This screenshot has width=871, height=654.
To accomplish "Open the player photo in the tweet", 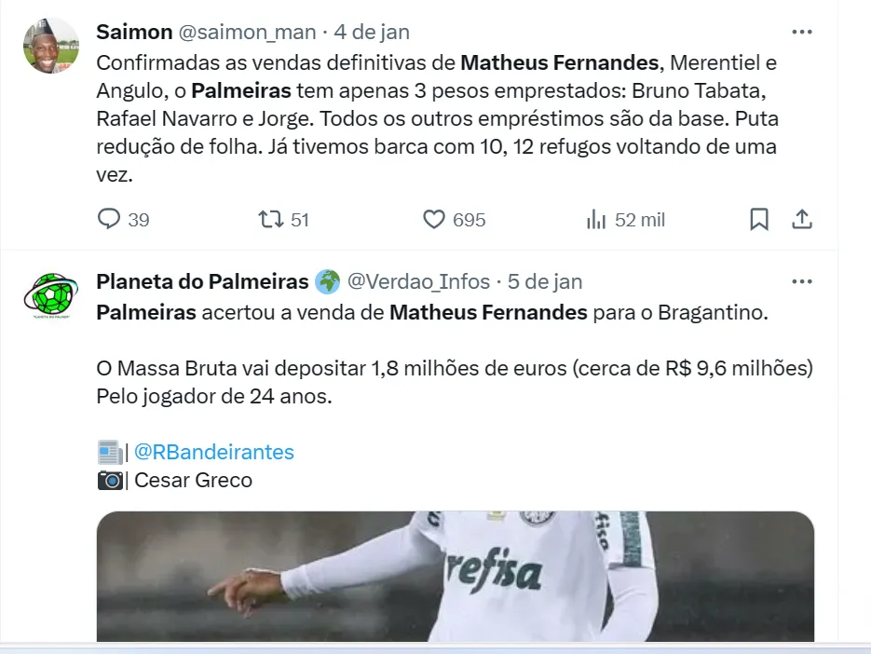I will pyautogui.click(x=455, y=576).
